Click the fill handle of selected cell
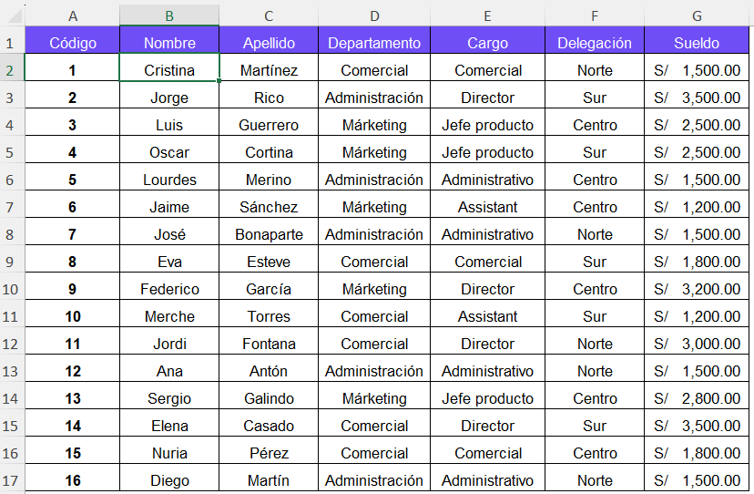The width and height of the screenshot is (754, 494). click(x=219, y=81)
